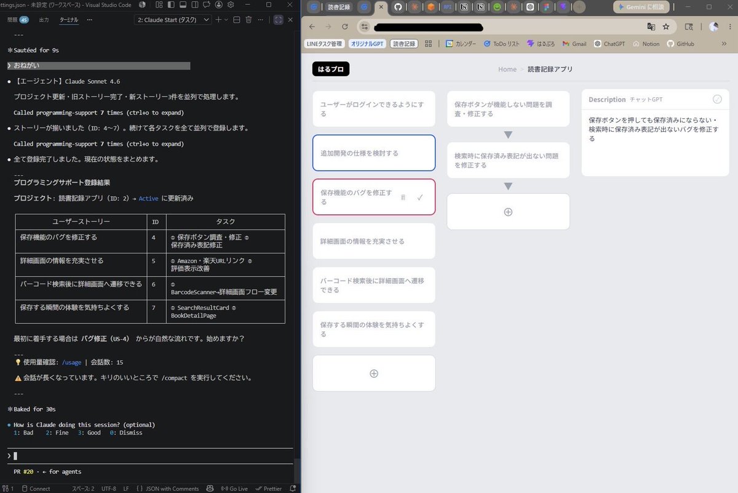Open a new browser tab
The image size is (738, 493).
[579, 7]
